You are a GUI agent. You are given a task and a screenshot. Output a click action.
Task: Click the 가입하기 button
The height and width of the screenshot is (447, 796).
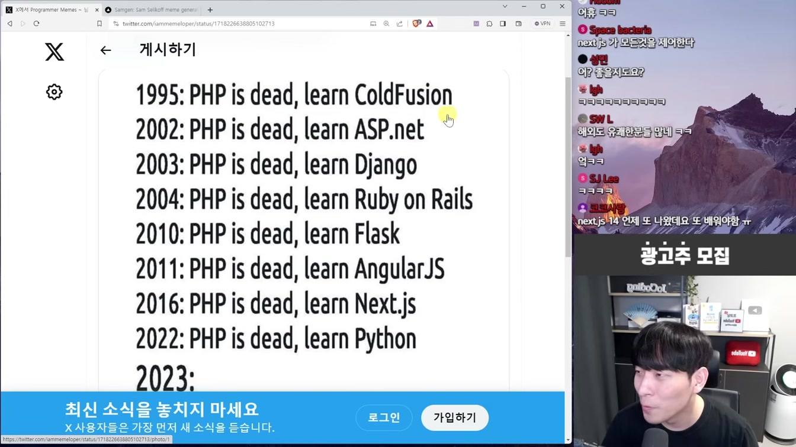[455, 417]
